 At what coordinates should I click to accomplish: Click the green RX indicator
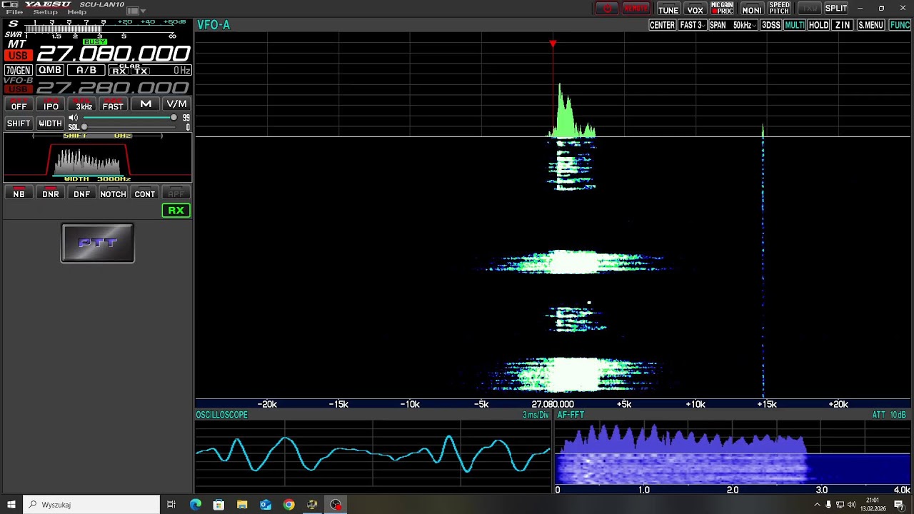click(x=176, y=211)
